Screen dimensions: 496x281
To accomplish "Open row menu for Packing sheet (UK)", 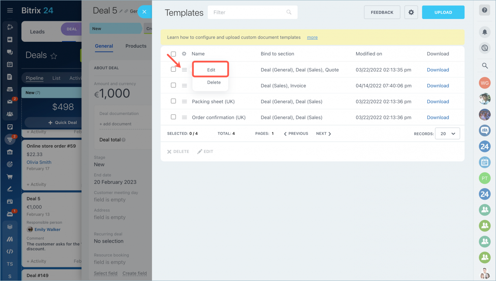I will [x=184, y=101].
